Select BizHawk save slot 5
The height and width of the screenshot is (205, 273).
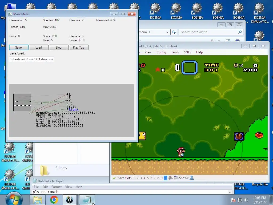(x=148, y=178)
